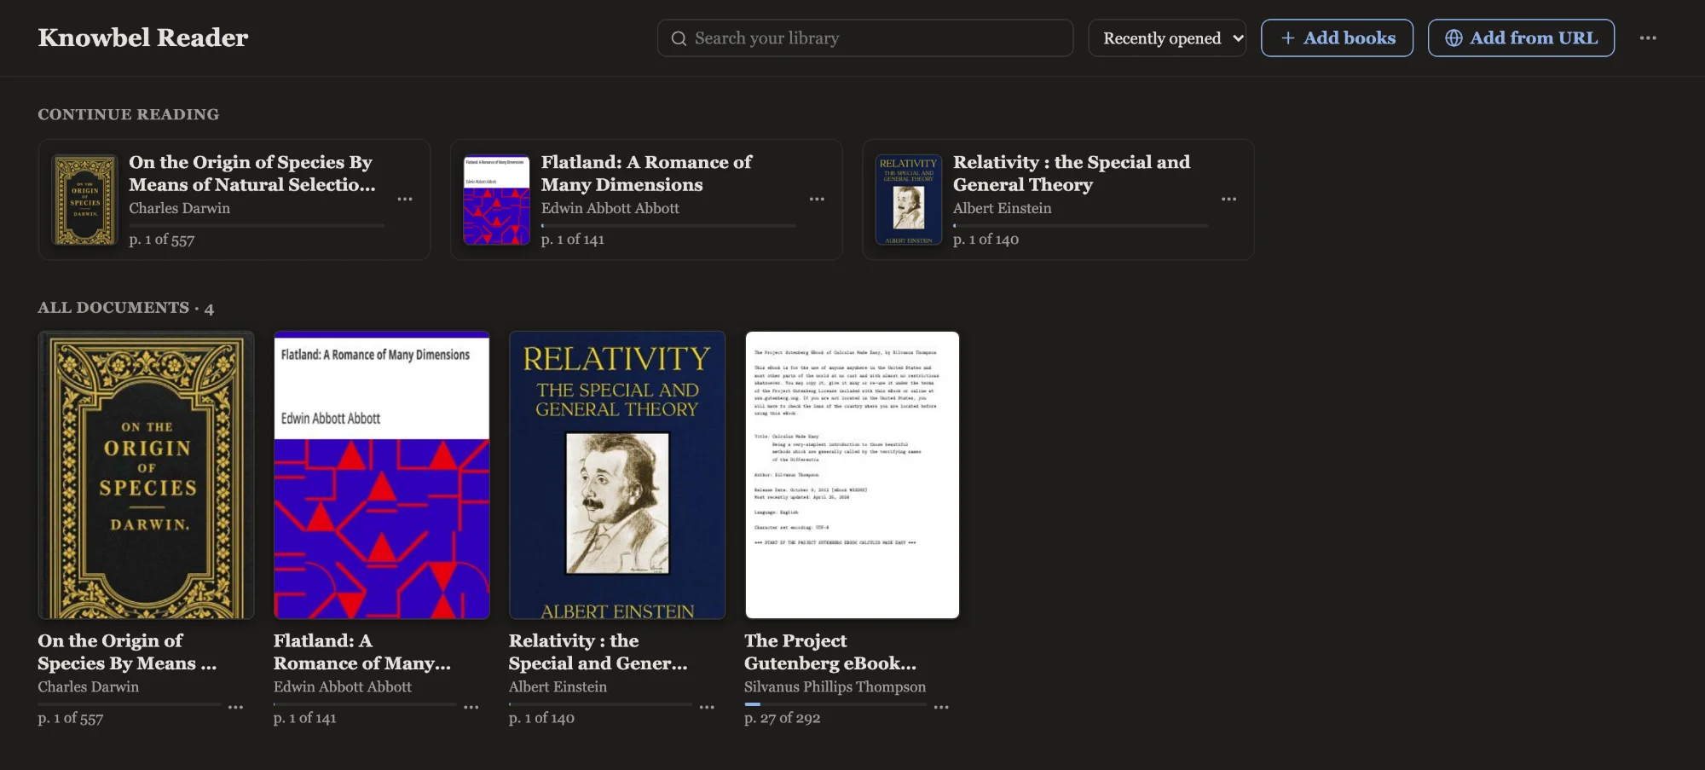Click 'p. 1 of 141' under the Flatland grid item

[305, 718]
